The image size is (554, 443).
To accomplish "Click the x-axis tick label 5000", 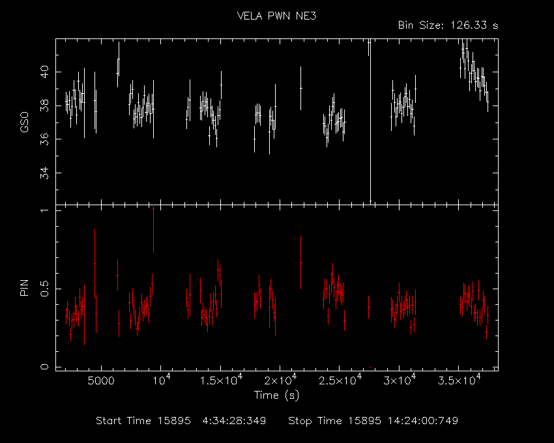I will (x=101, y=380).
